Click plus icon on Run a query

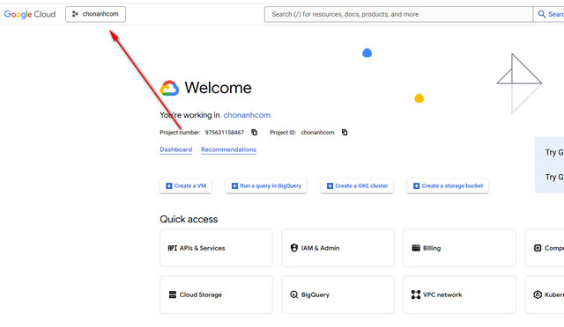point(234,186)
